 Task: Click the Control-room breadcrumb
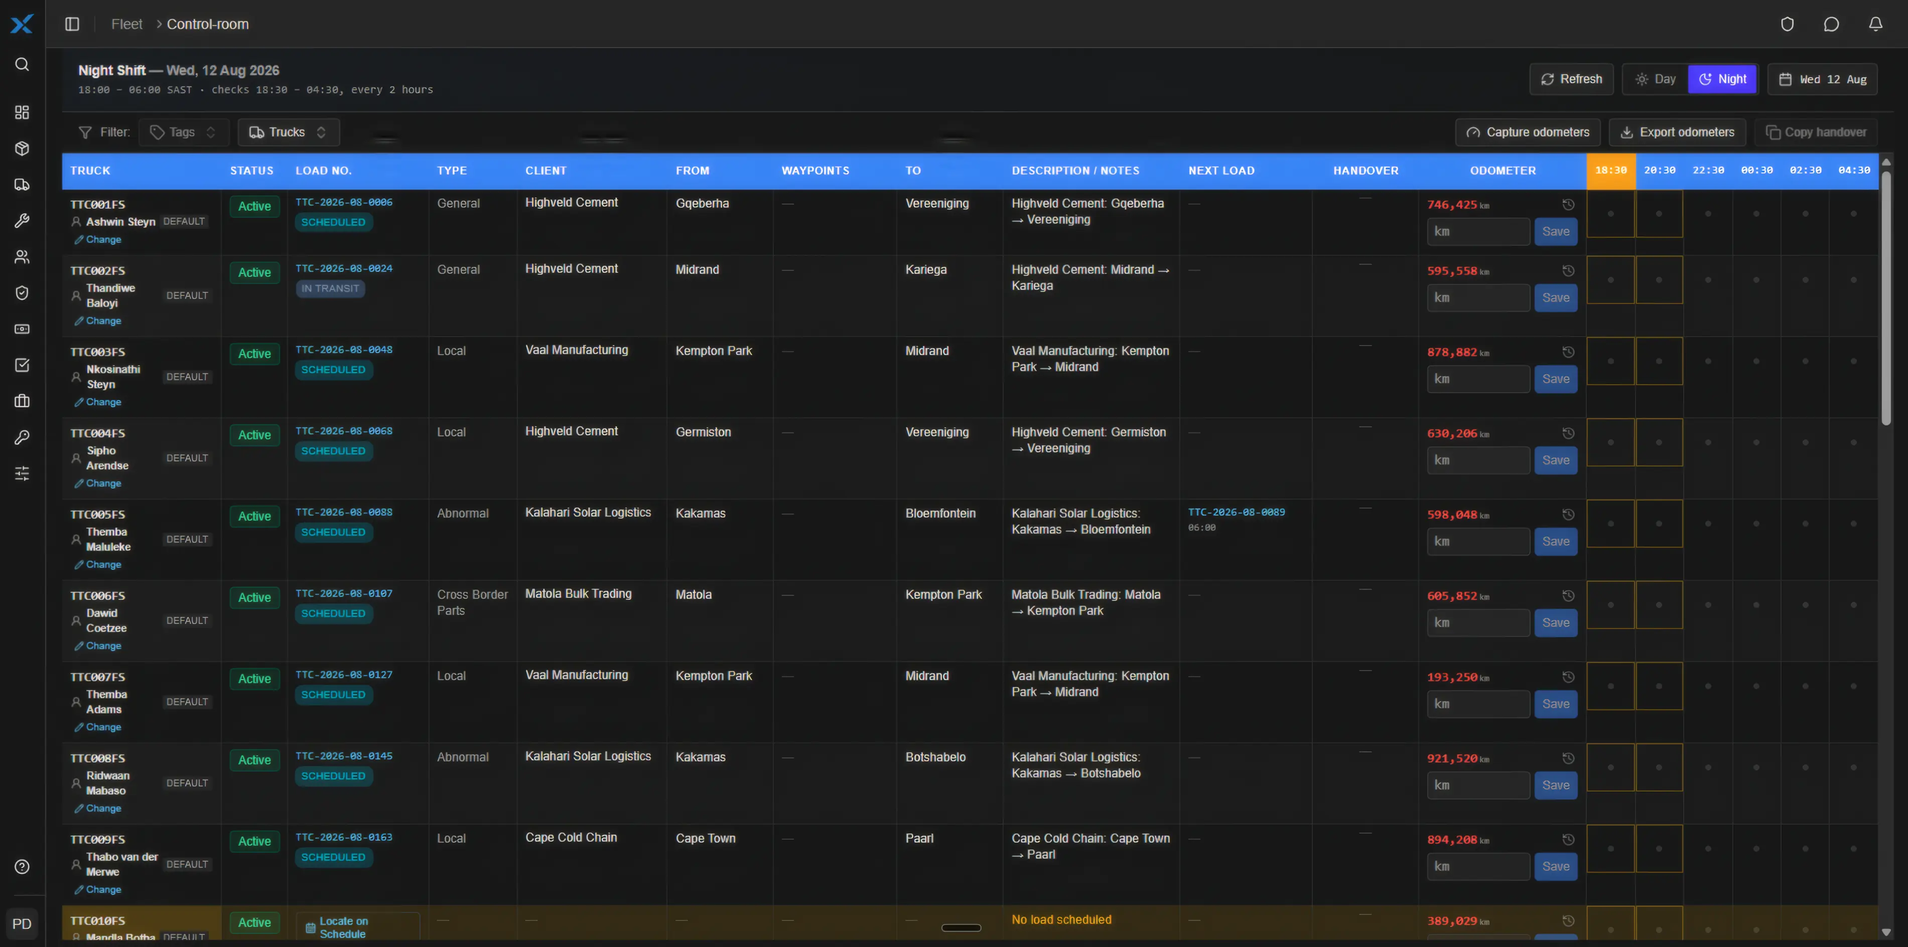(x=207, y=24)
